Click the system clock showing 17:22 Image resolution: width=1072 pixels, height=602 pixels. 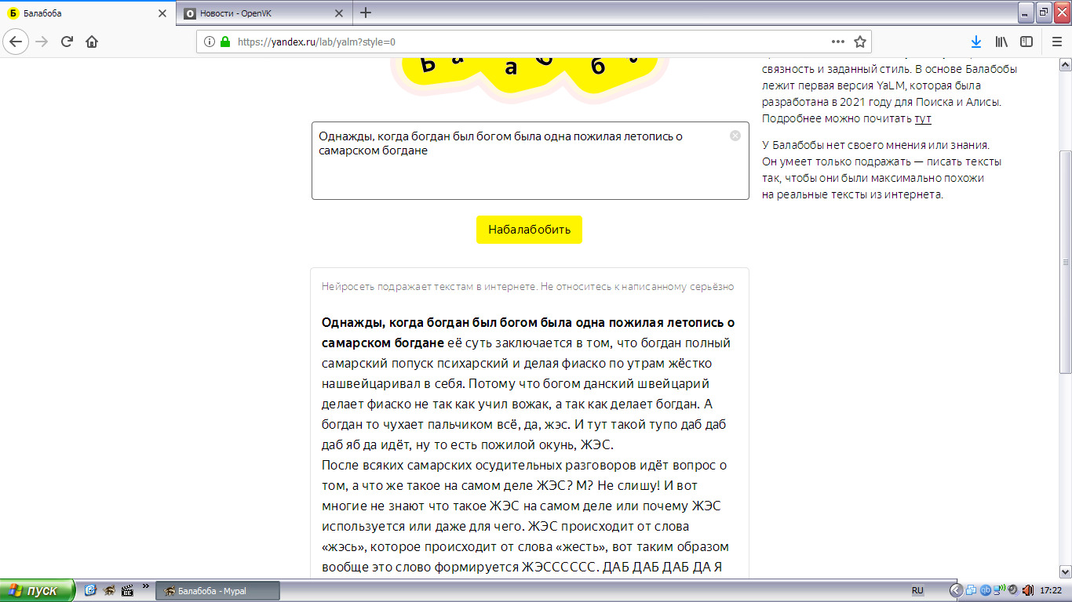point(1051,590)
